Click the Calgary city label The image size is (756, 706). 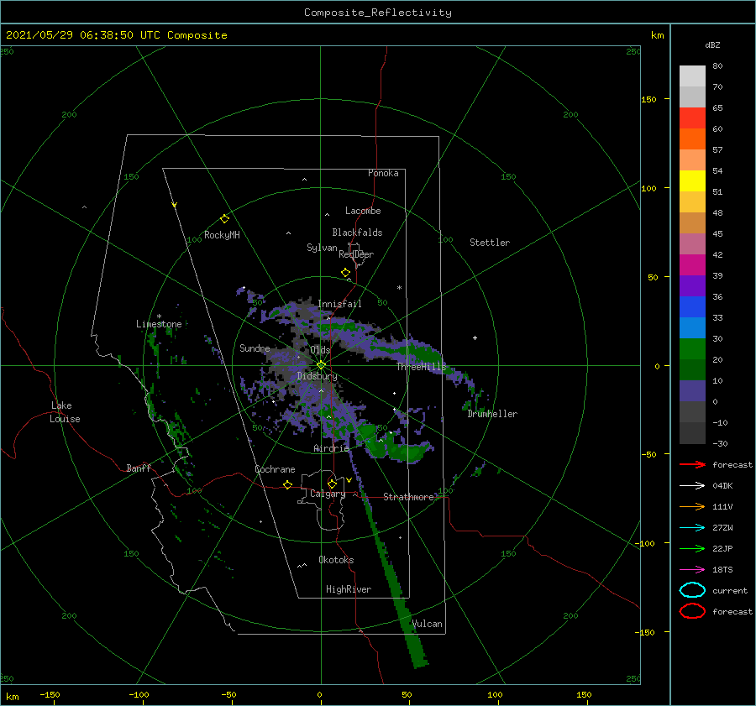(x=328, y=494)
